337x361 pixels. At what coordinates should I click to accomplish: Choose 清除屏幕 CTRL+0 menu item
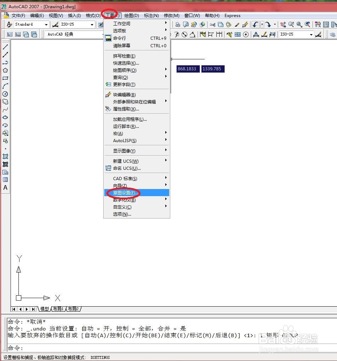(137, 46)
